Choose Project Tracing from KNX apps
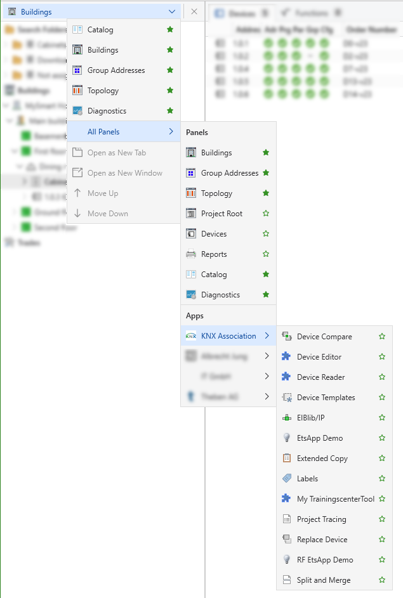The height and width of the screenshot is (598, 403). pyautogui.click(x=334, y=519)
